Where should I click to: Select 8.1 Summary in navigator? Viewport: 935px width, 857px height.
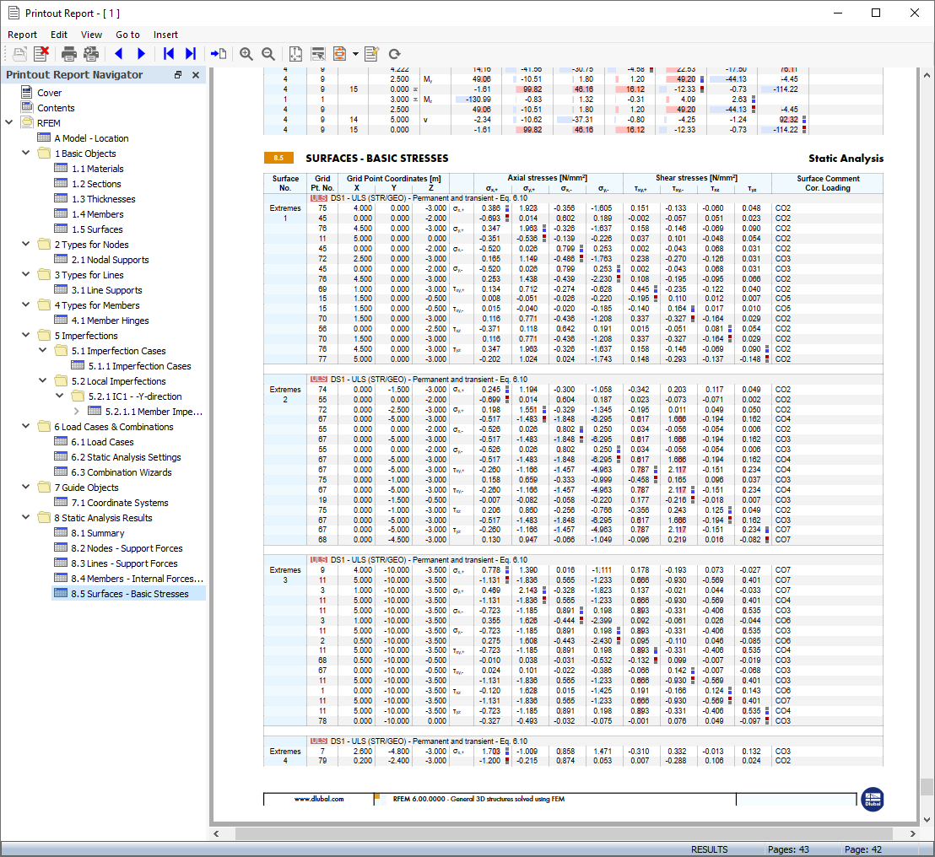[97, 533]
